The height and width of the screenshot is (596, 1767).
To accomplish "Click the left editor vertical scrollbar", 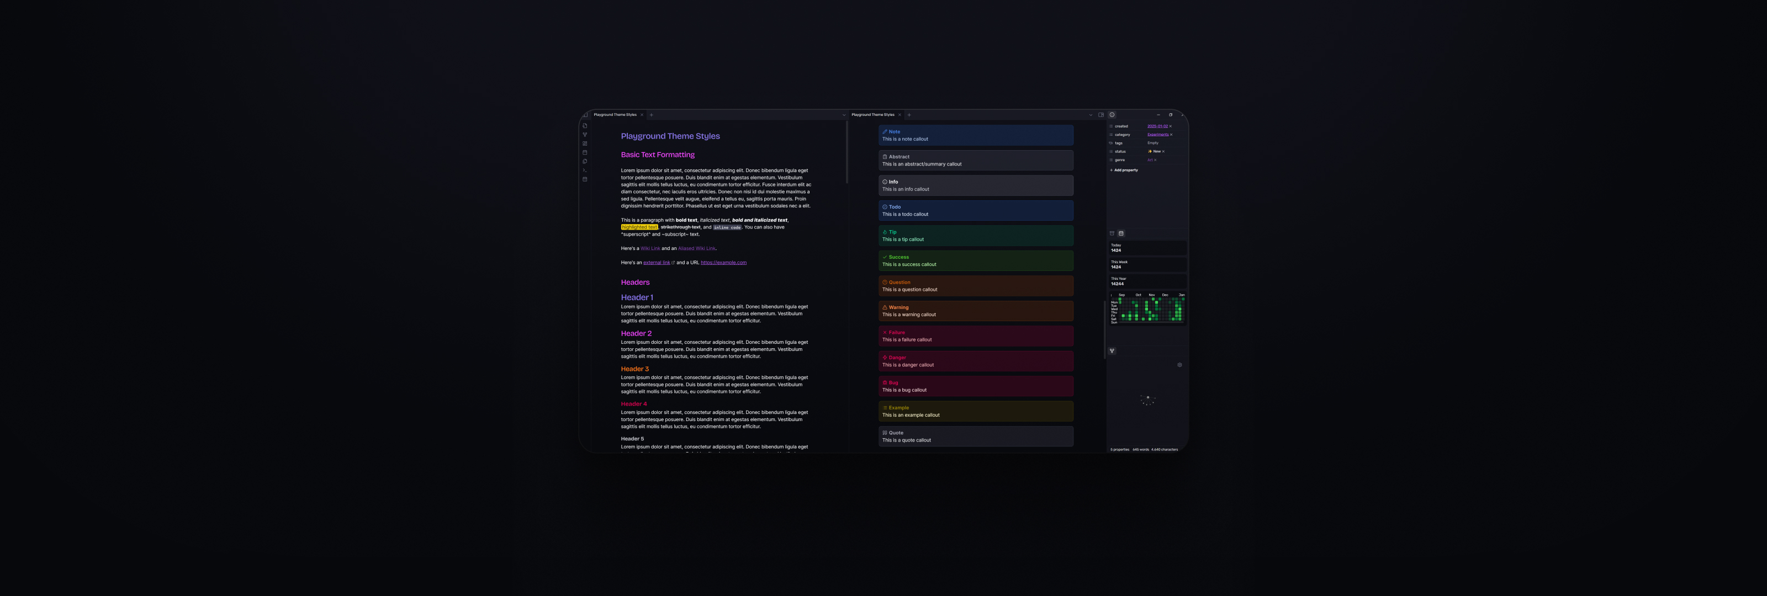I will pyautogui.click(x=847, y=152).
